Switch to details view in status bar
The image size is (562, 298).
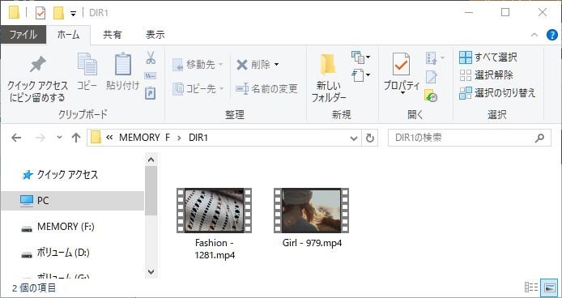pos(531,287)
